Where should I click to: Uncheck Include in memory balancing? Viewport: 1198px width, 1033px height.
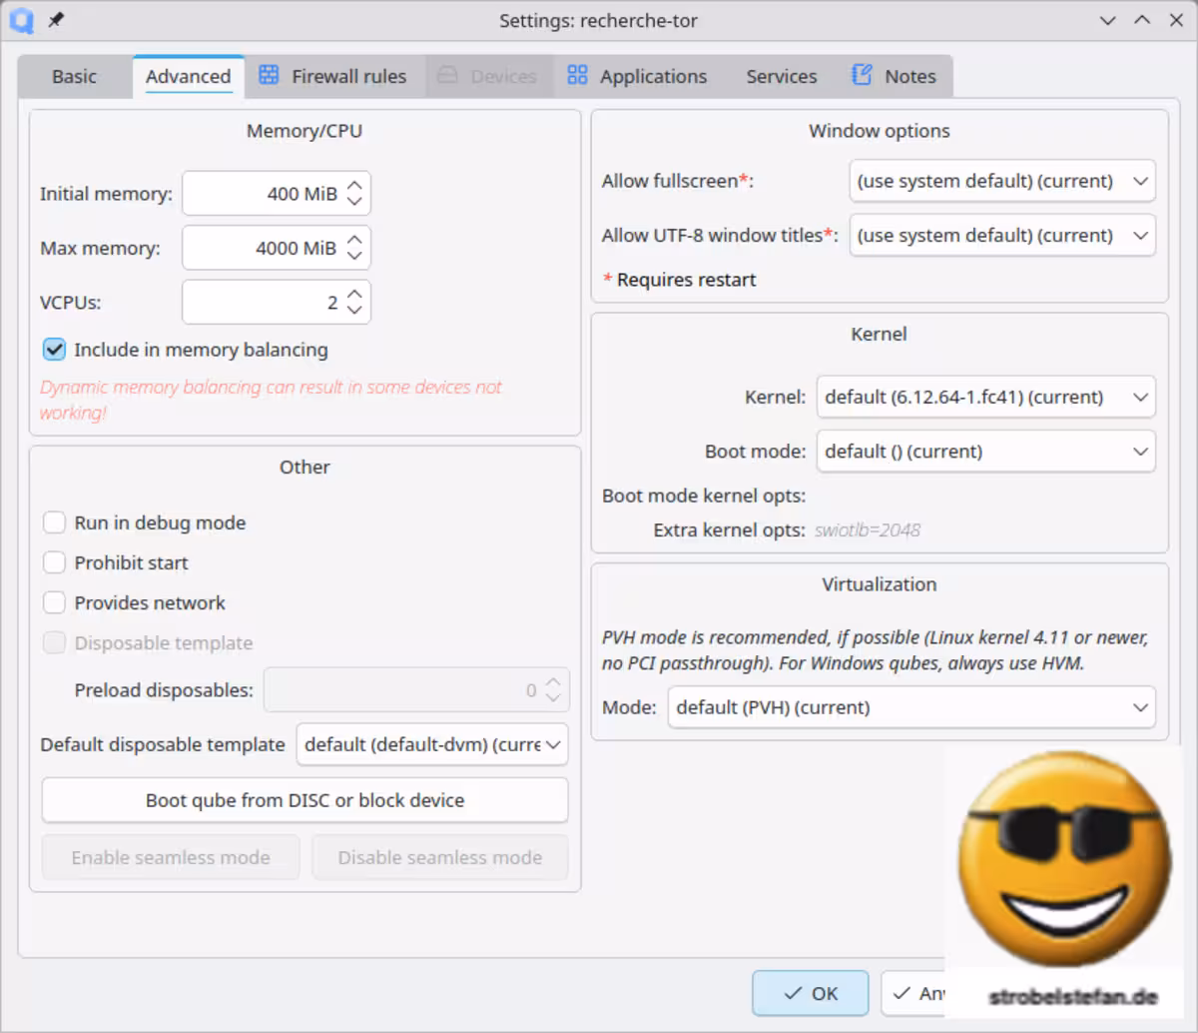pyautogui.click(x=53, y=349)
